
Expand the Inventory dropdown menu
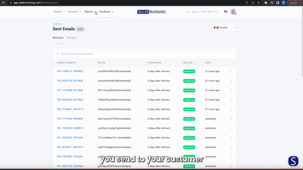coord(75,11)
